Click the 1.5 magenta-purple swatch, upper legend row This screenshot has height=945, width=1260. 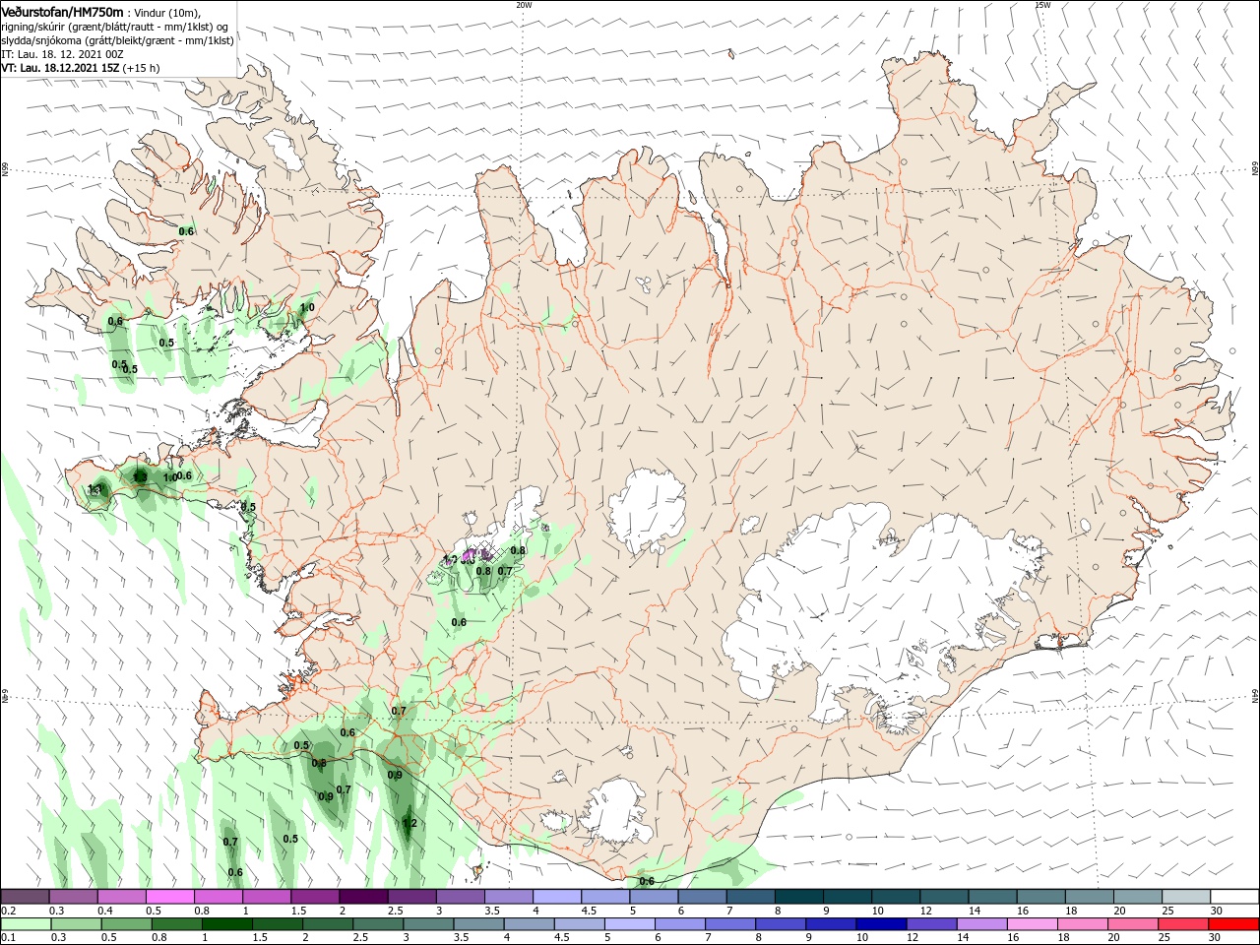coord(314,897)
